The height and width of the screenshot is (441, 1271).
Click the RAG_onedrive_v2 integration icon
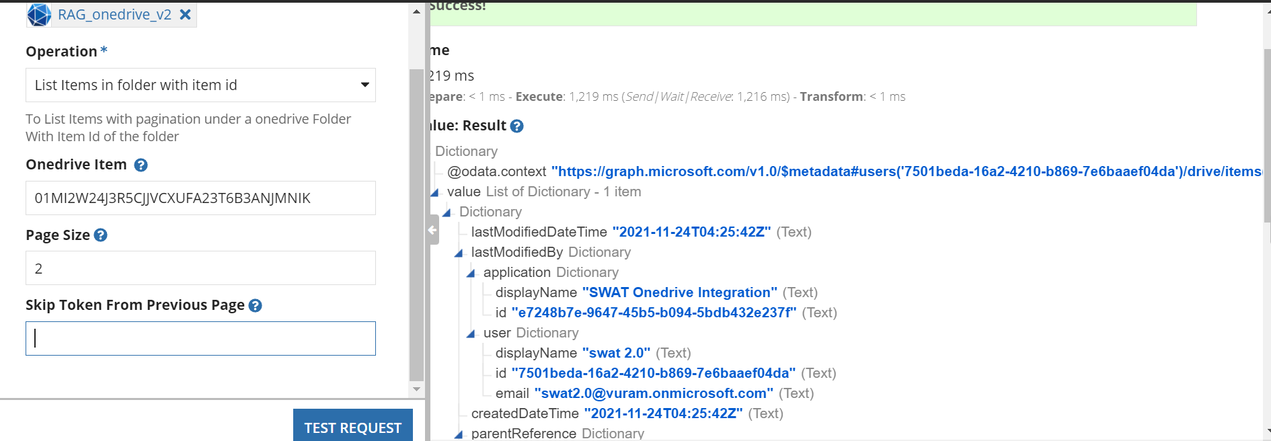(40, 14)
